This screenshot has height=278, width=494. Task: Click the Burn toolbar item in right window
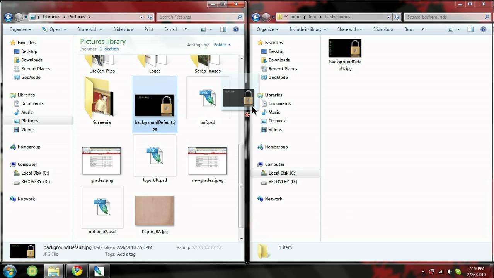point(409,29)
